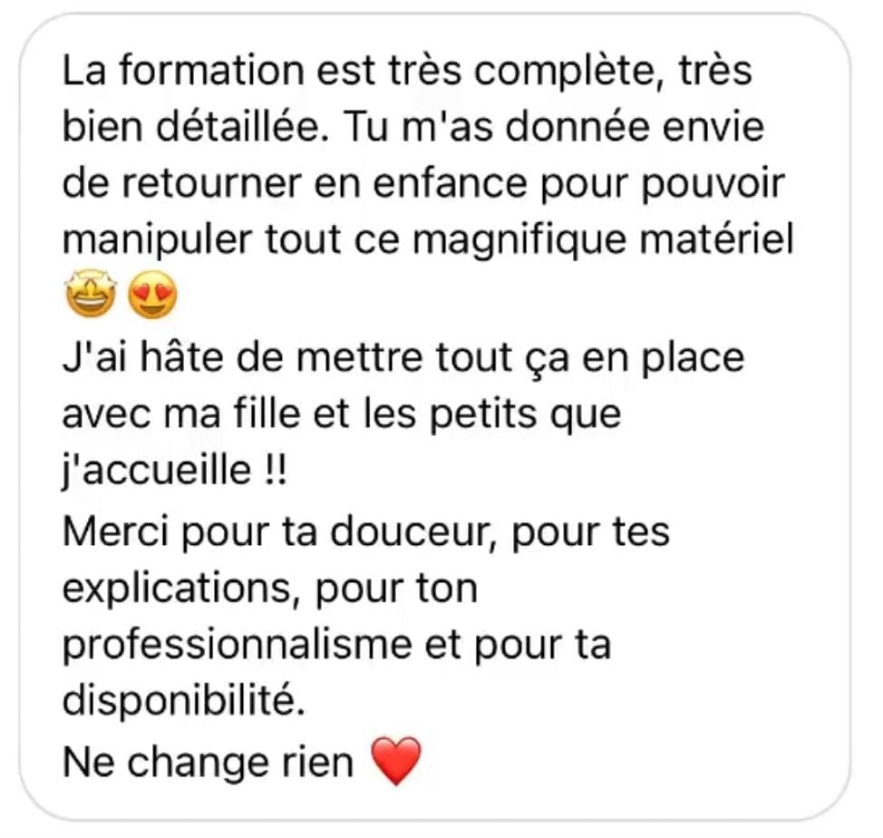The height and width of the screenshot is (838, 883).
Task: Click the word 'formation' in the first line
Action: [x=211, y=71]
